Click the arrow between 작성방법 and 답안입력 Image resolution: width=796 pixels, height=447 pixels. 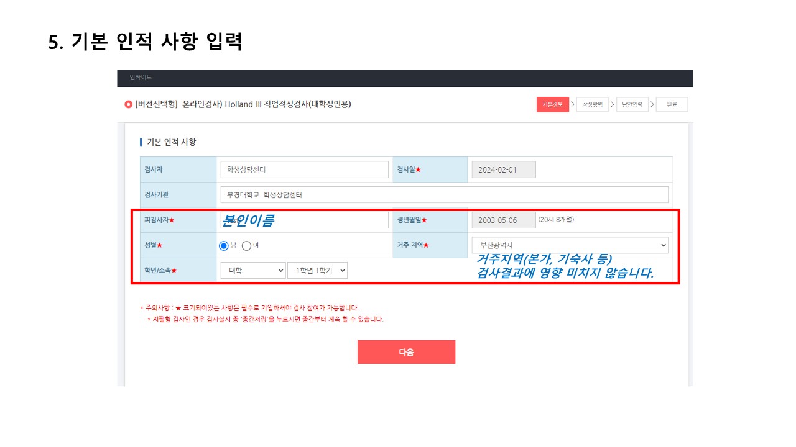612,104
